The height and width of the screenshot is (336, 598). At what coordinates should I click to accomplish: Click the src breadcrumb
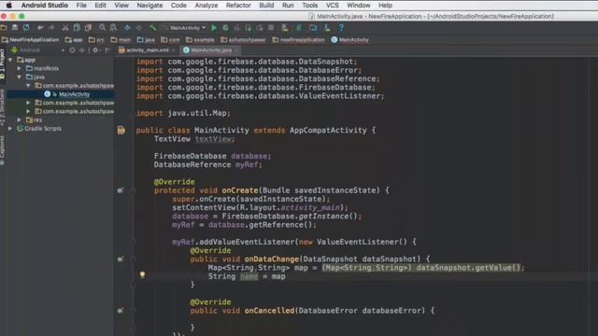coord(96,39)
